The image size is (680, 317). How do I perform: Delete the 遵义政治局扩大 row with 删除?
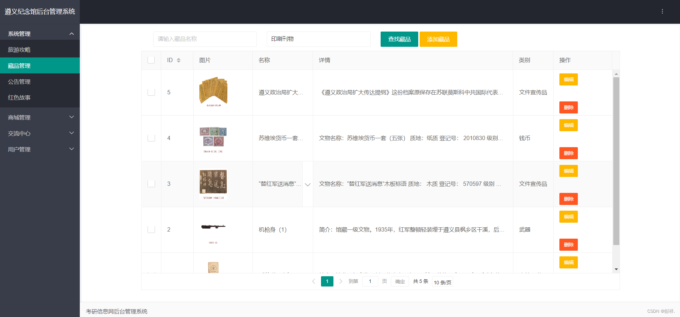point(569,107)
